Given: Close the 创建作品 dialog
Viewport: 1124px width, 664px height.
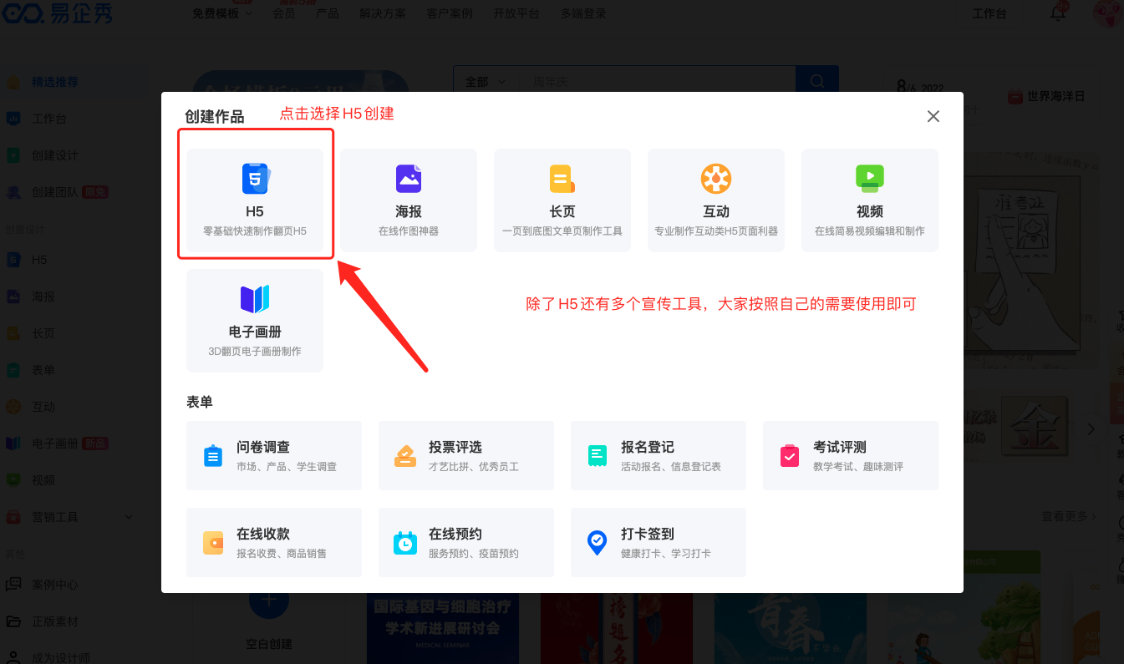Looking at the screenshot, I should pos(933,116).
